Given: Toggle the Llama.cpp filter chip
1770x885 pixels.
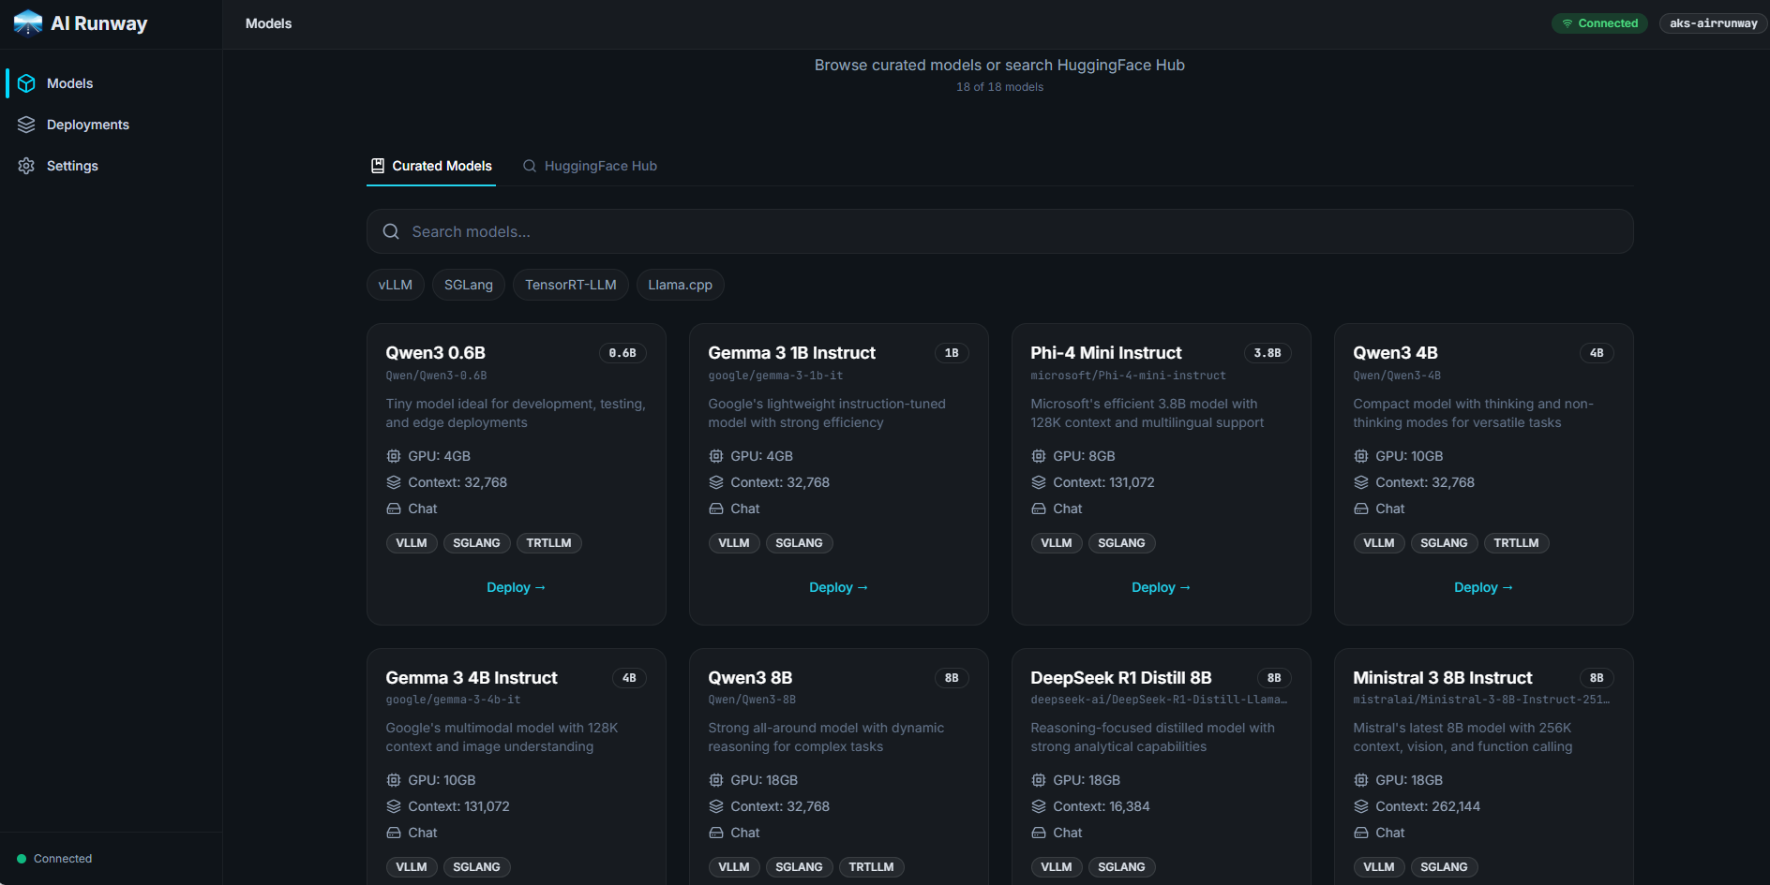Looking at the screenshot, I should point(681,285).
